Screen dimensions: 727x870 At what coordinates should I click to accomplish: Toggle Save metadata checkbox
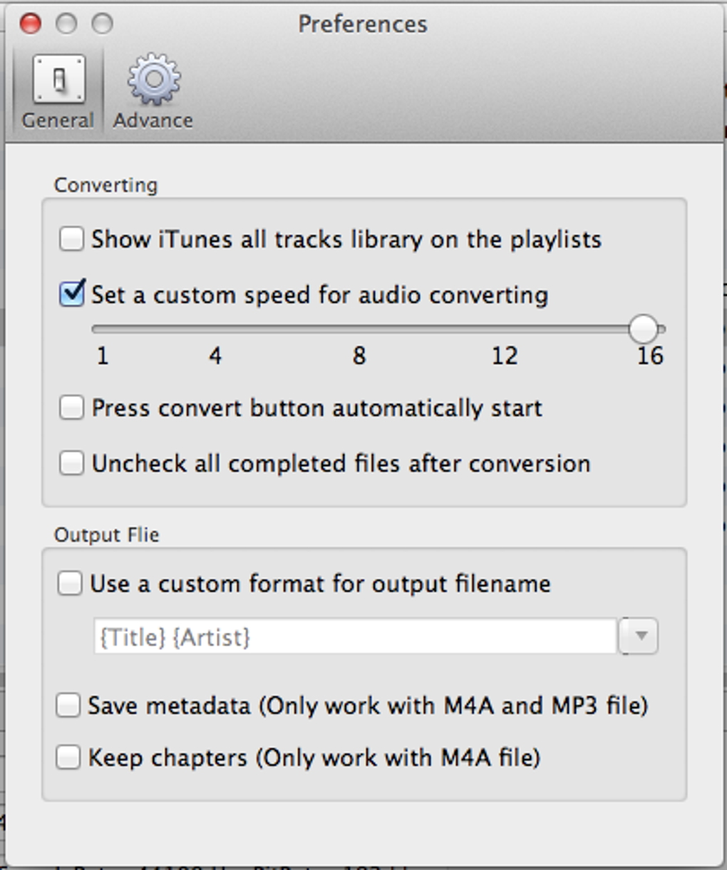pos(68,705)
